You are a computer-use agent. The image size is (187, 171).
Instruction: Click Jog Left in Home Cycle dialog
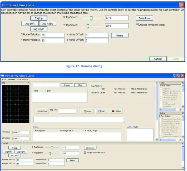pyautogui.click(x=30, y=24)
